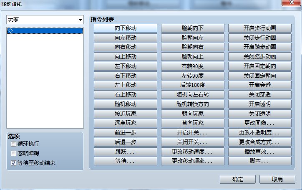Click the 远离玩家 button
Viewport: 302px width, 190px height.
coord(126,123)
